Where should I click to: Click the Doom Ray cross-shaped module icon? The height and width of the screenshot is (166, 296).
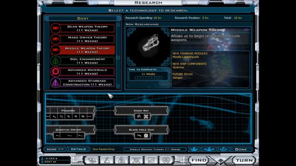coord(146,117)
